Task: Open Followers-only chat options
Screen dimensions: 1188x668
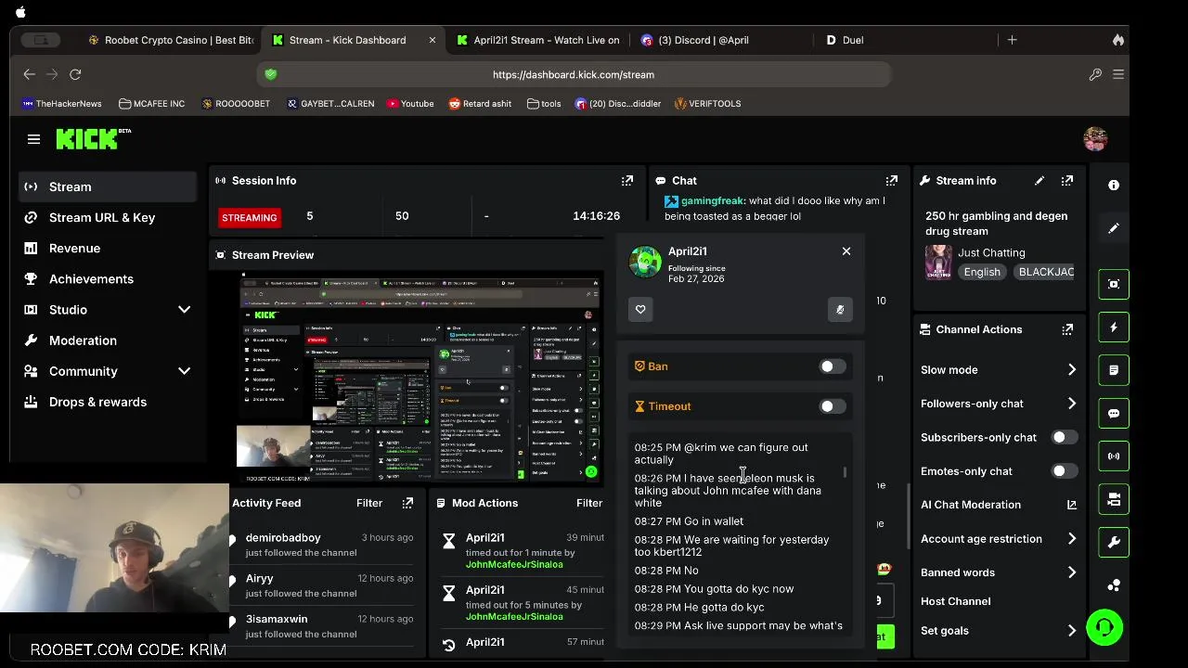Action: (x=999, y=404)
